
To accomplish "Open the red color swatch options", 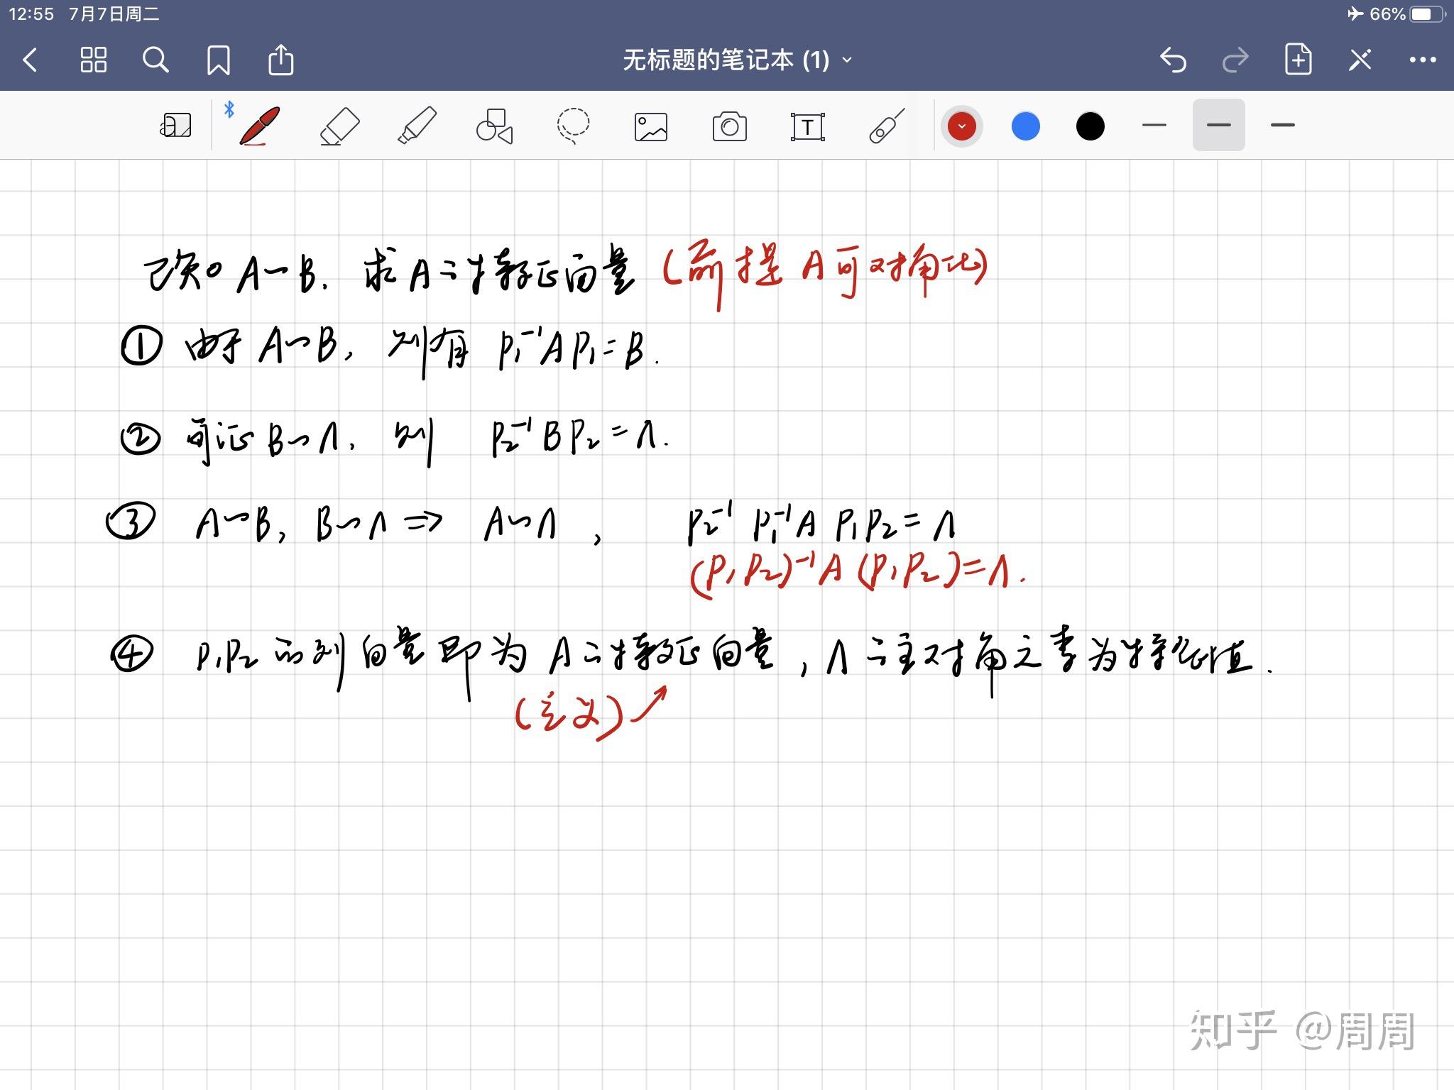I will 962,126.
